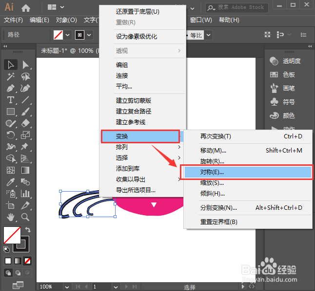This screenshot has width=315, height=291.
Task: Select the Width/Warp tool
Action: (11, 147)
